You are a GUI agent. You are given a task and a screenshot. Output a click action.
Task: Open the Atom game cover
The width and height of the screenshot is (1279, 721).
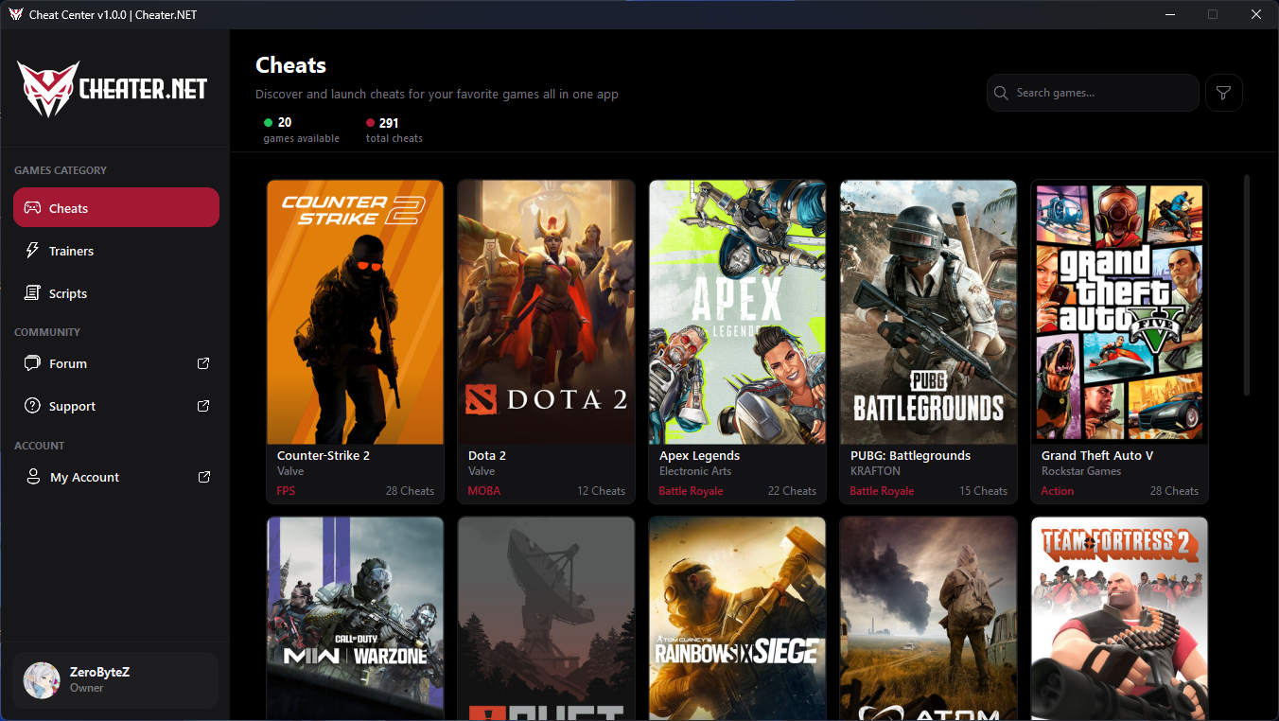(x=928, y=619)
